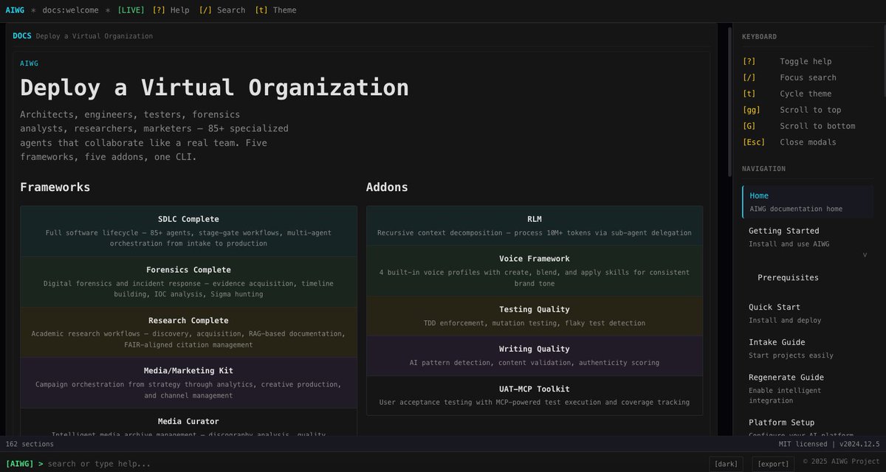Click the 162 sections status text
Screen dimensions: 886x472
tap(30, 444)
